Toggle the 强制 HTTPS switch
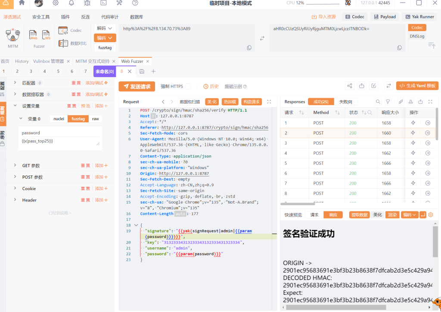The width and height of the screenshot is (441, 312). click(x=188, y=86)
